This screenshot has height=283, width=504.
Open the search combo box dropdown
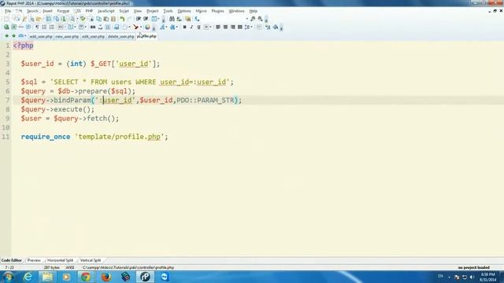246,19
